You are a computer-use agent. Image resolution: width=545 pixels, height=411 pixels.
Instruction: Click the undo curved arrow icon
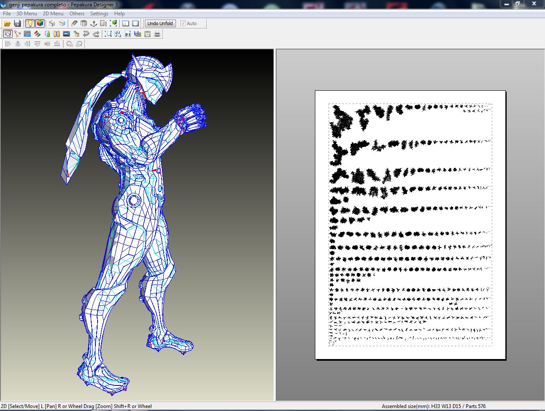86,34
